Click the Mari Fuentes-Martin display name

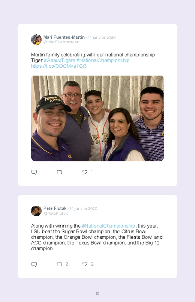tap(64, 37)
